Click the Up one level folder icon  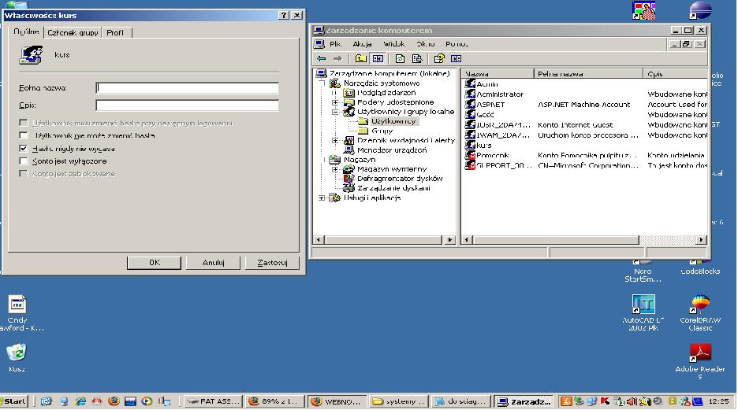pos(360,58)
